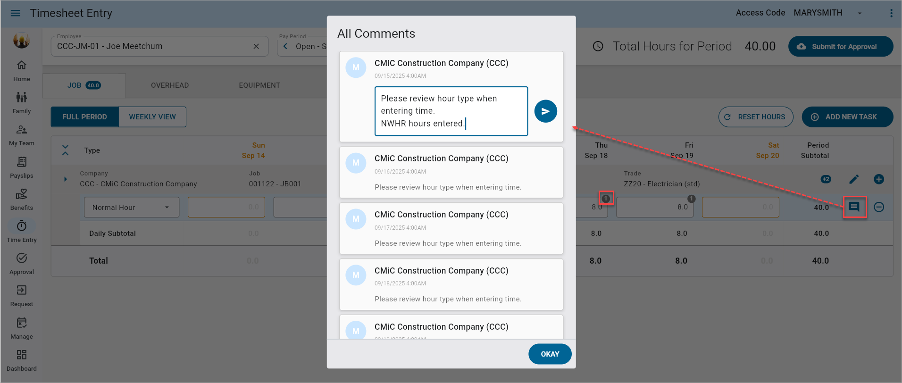This screenshot has width=902, height=383.
Task: Click the Friday comment count badge
Action: tap(691, 199)
